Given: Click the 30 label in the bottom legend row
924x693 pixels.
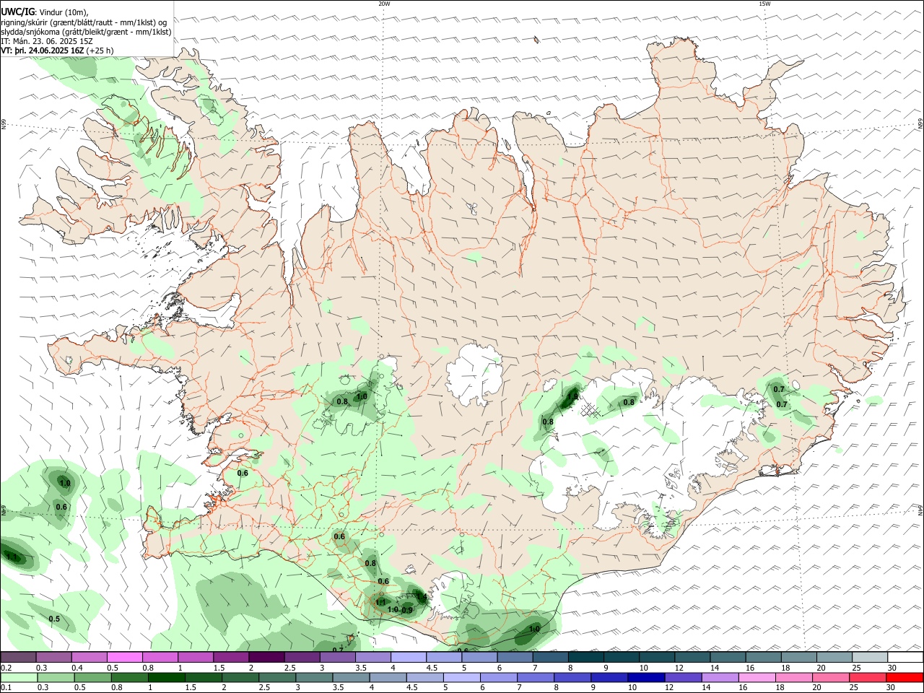Looking at the screenshot, I should point(891,688).
